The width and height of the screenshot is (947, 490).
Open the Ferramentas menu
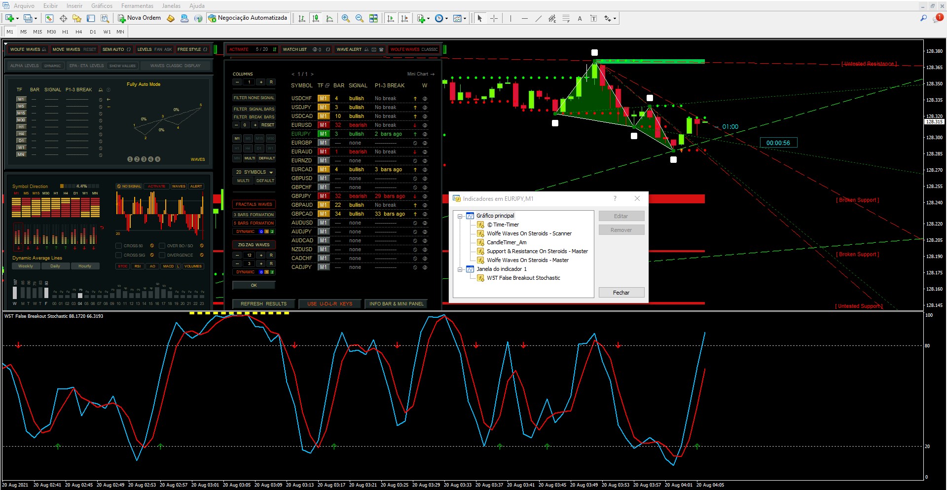[137, 6]
